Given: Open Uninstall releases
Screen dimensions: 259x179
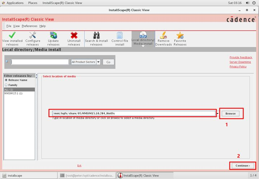Looking at the screenshot, I should (x=74, y=39).
